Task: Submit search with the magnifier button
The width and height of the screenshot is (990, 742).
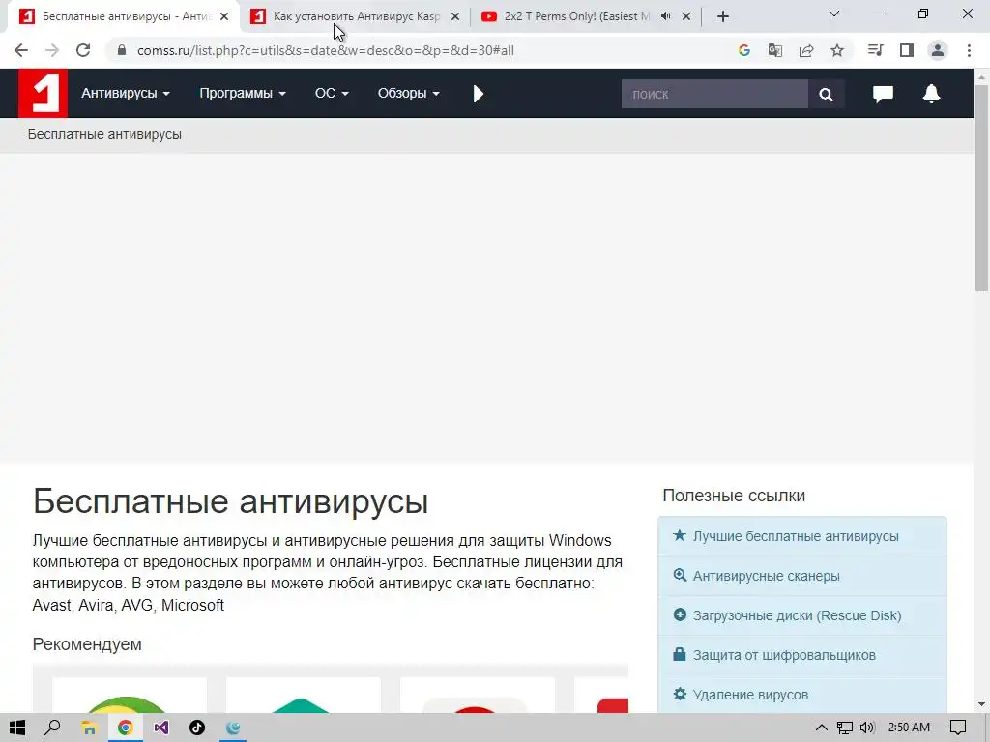Action: pos(826,94)
